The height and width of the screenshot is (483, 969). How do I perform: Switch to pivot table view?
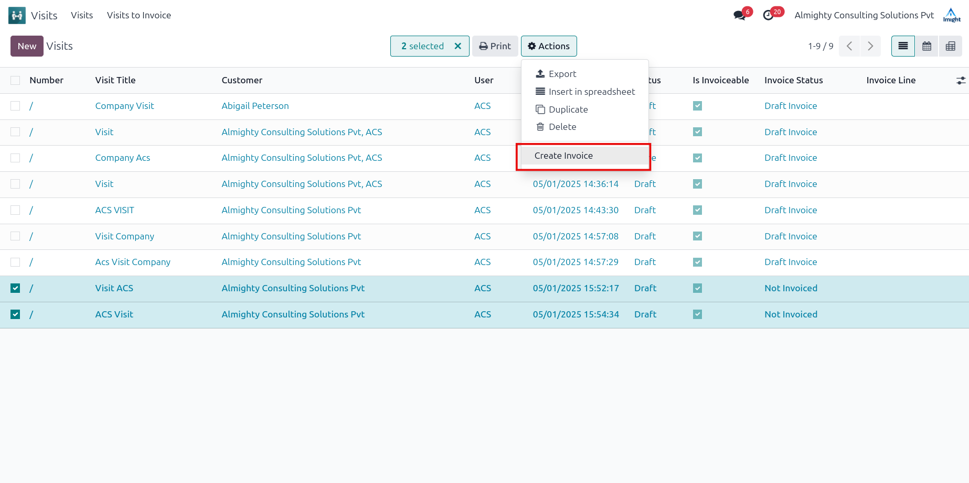tap(951, 46)
